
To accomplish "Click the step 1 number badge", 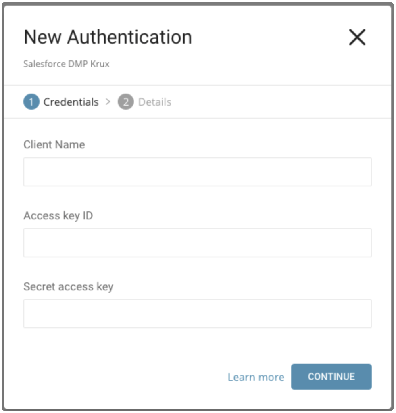I will (x=31, y=102).
